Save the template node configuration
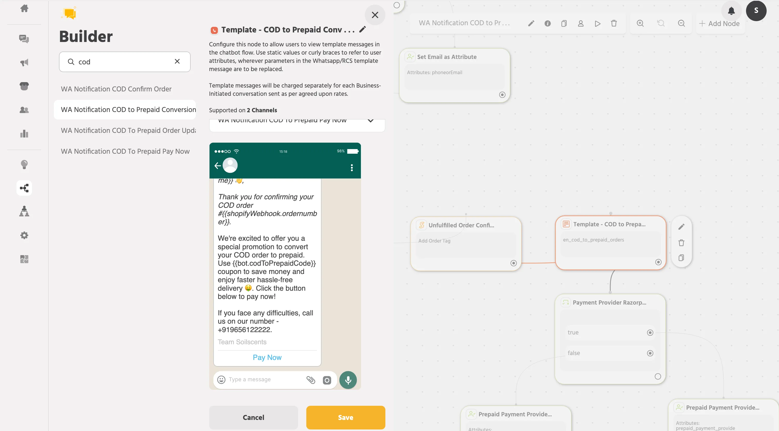Screen dimensions: 779x431 [x=345, y=417]
